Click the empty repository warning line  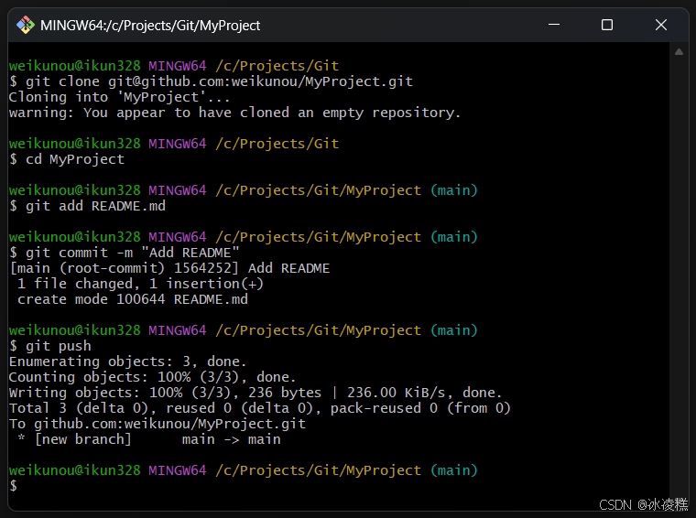click(234, 113)
